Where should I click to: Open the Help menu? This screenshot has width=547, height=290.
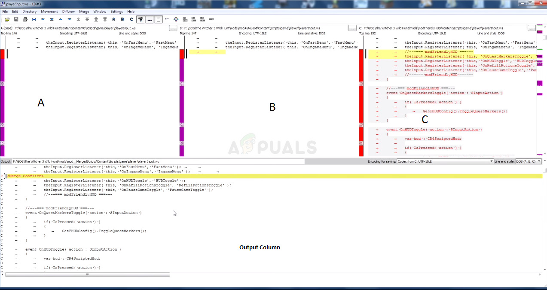click(x=131, y=12)
